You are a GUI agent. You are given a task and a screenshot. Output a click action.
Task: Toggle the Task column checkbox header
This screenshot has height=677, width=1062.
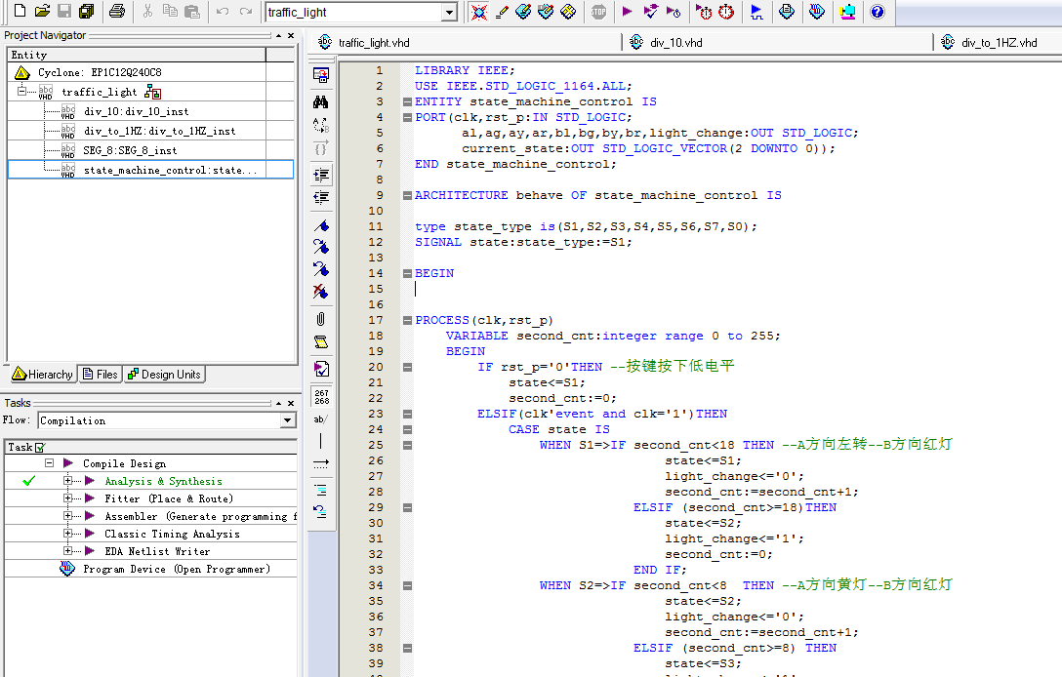coord(40,448)
